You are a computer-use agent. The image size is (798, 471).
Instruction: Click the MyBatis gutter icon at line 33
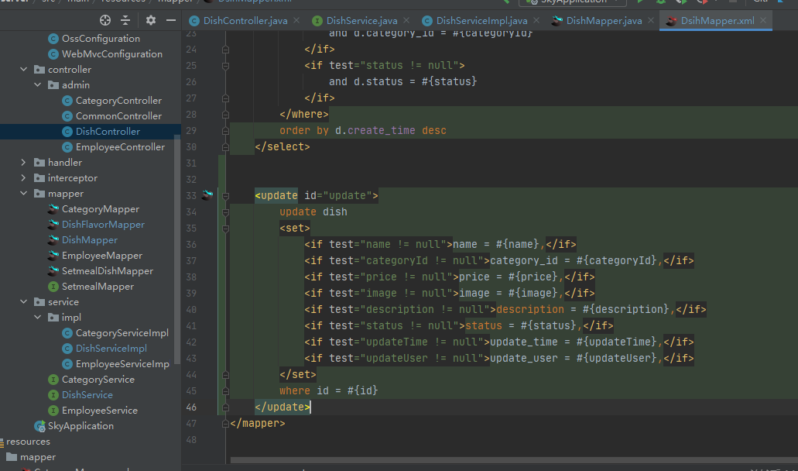[x=207, y=195]
